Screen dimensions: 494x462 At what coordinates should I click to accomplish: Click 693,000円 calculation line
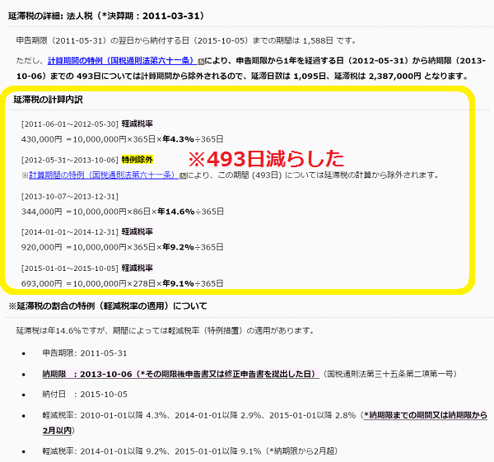(x=122, y=283)
